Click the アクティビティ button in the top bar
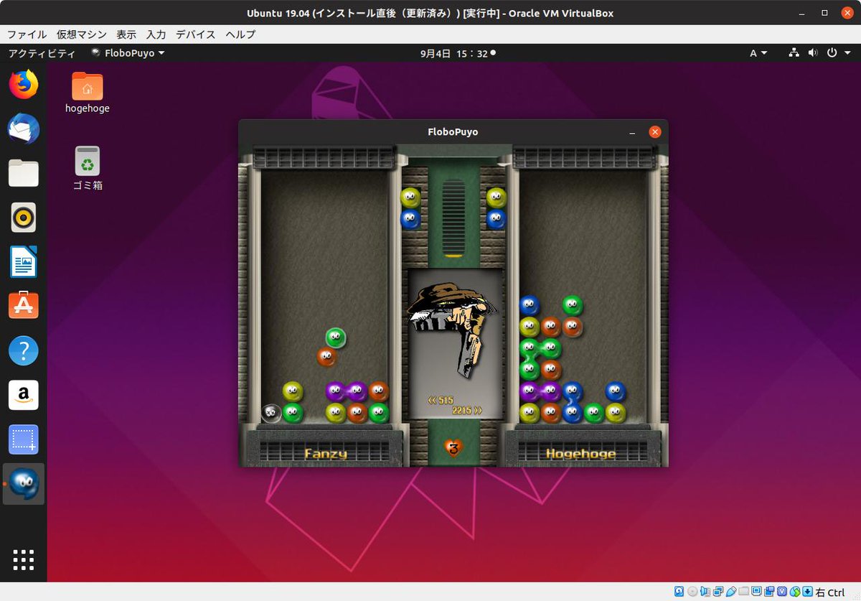The height and width of the screenshot is (601, 861). [41, 53]
